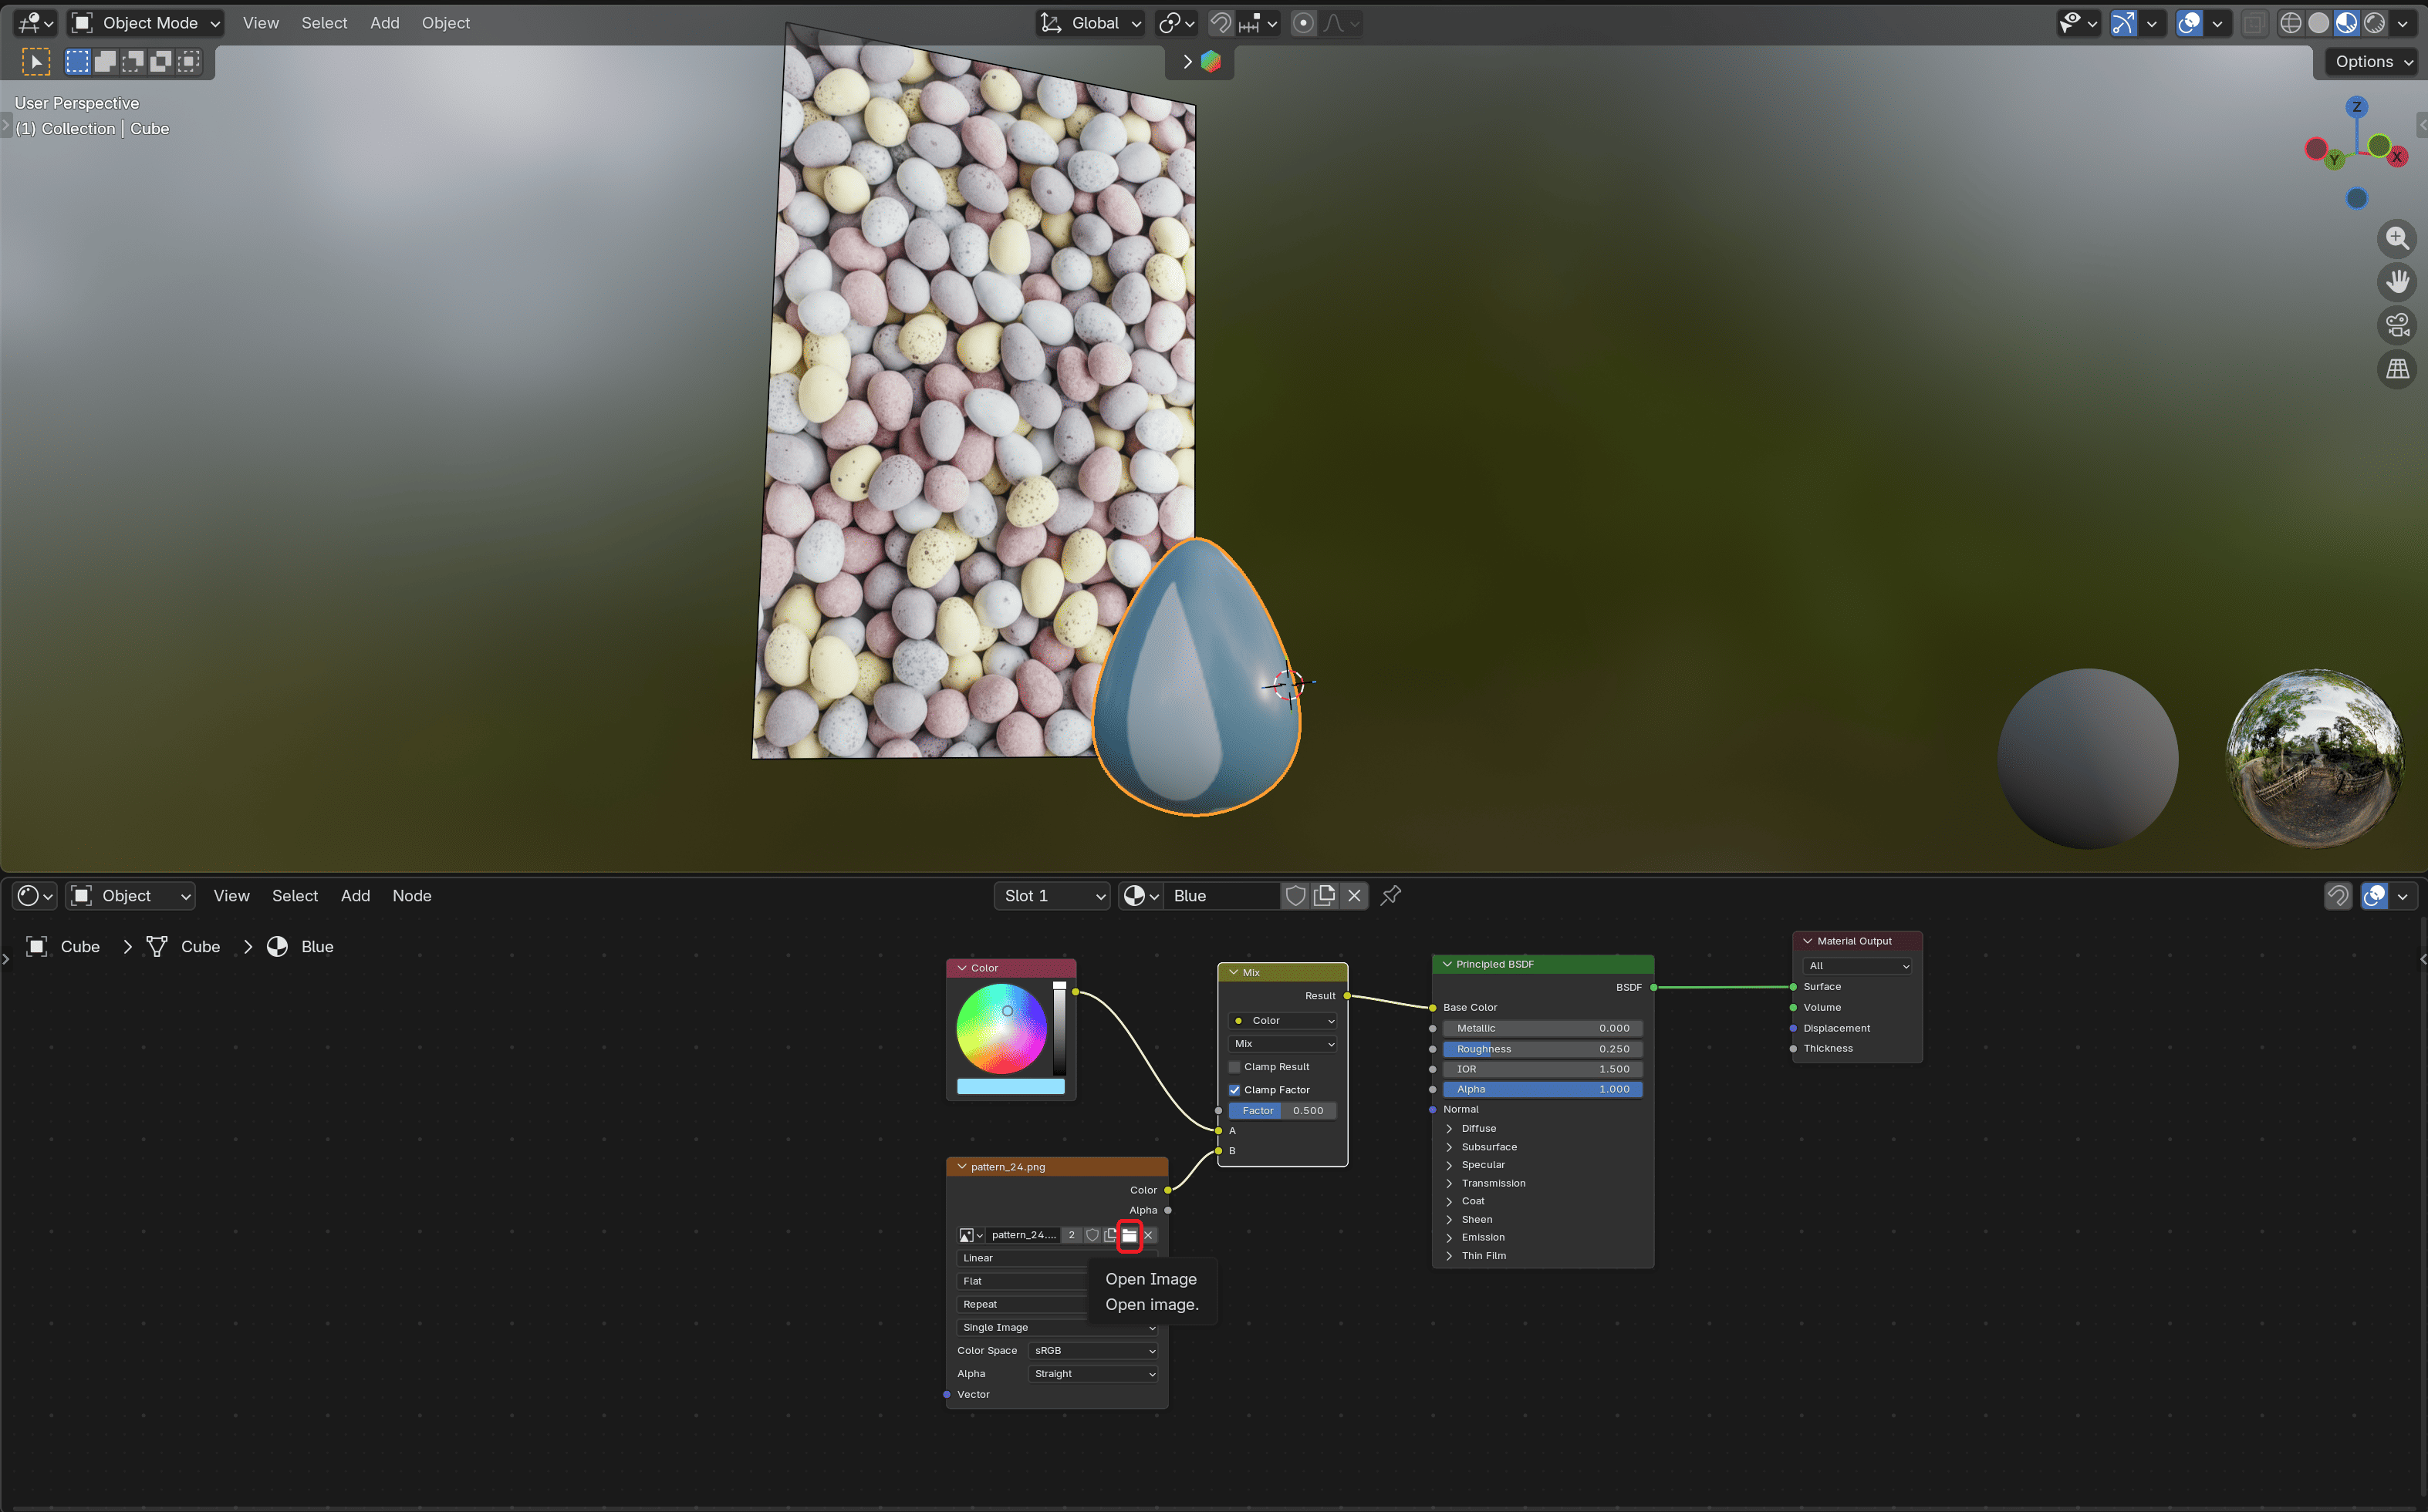Open the node editor type selector
2428x1512 pixels.
tap(35, 896)
